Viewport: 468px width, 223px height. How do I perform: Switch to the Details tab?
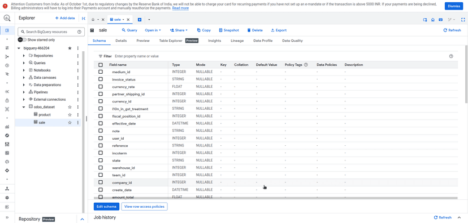(121, 41)
